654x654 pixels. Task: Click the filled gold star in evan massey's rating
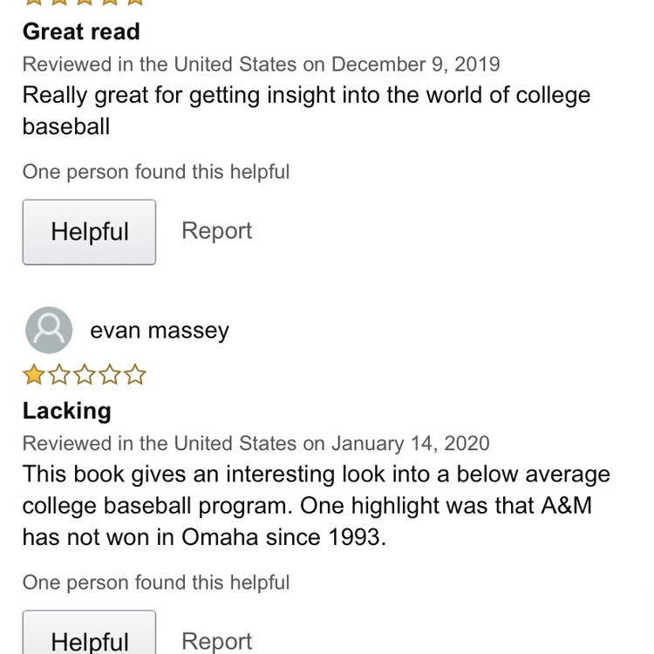pos(33,376)
